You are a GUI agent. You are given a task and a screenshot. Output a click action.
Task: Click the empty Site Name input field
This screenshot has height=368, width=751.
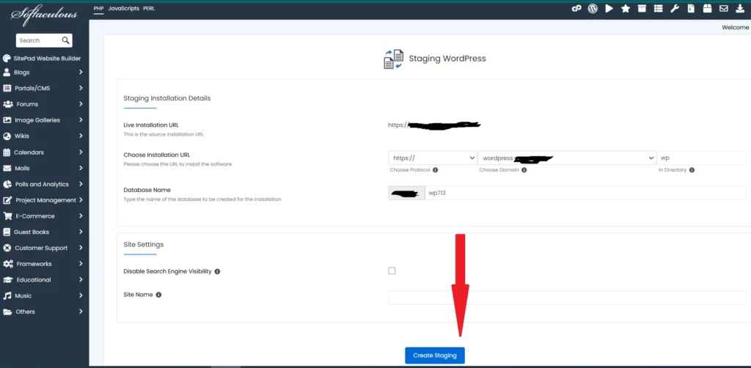coord(567,297)
